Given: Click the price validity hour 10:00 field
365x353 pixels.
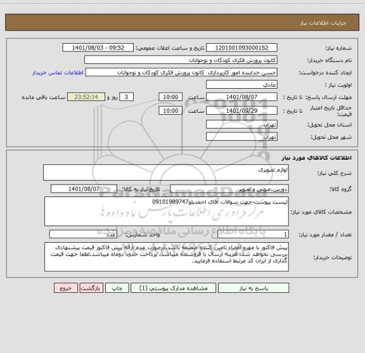Looking at the screenshot, I should (170, 111).
